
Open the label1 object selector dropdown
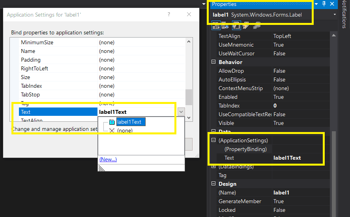click(335, 15)
